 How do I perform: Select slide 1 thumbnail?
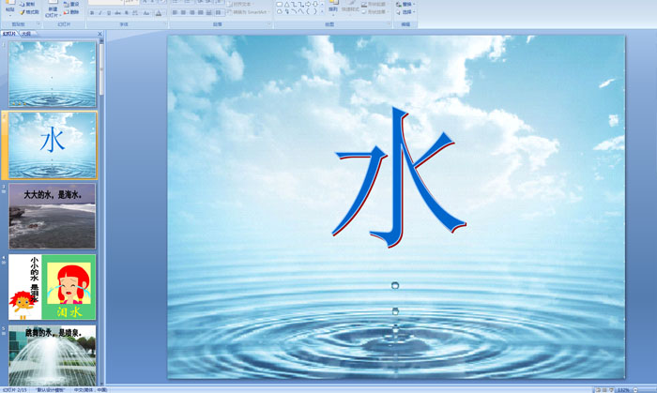52,74
